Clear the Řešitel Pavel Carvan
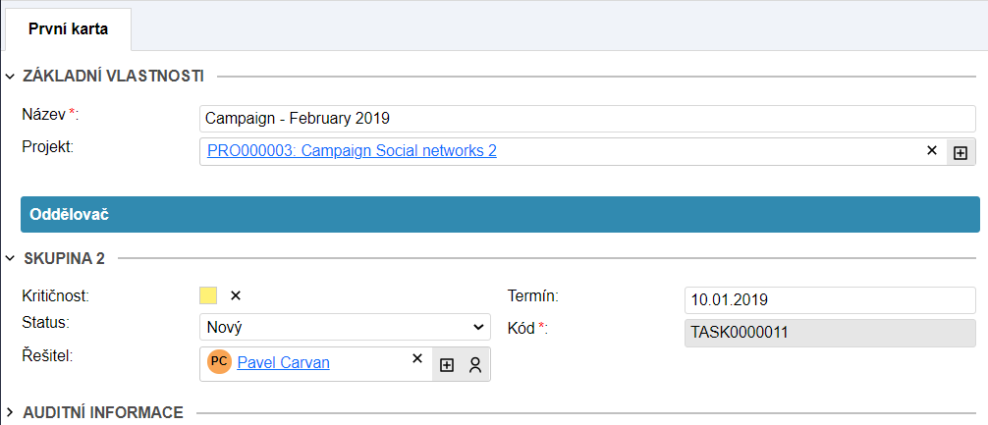The image size is (988, 425). tap(416, 359)
